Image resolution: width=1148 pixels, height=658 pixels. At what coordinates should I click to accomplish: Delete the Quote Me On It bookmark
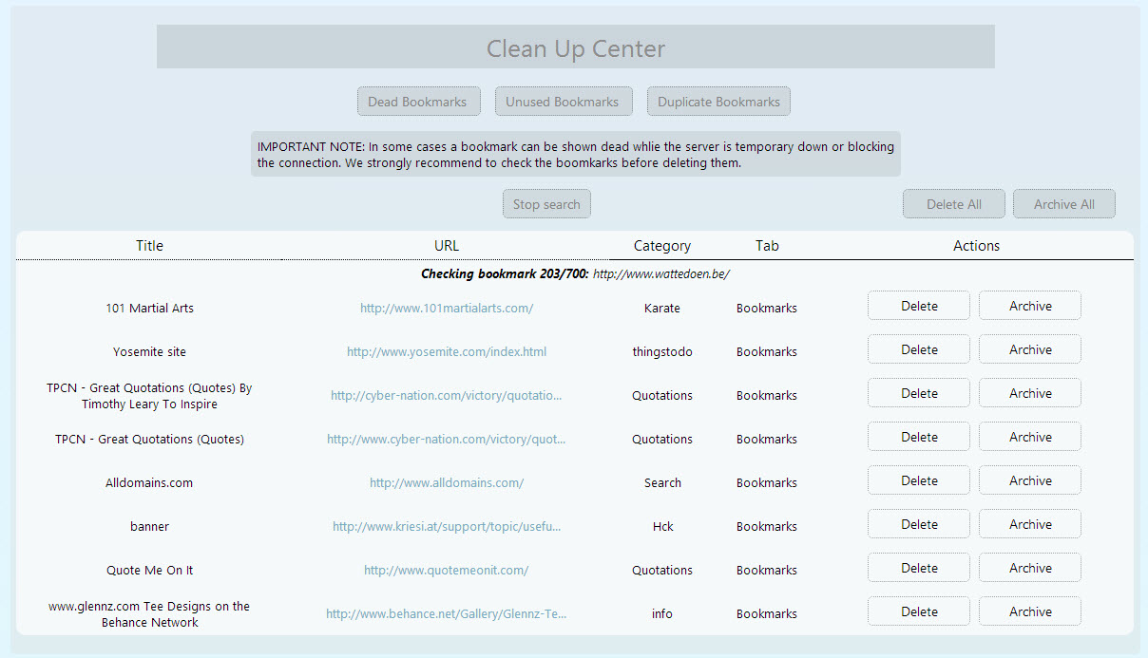918,568
